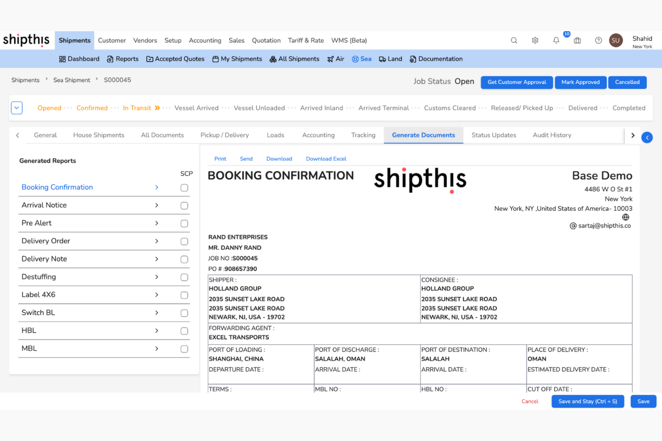Viewport: 662px width, 441px height.
Task: Open the Tariff & Rate menu
Action: pos(306,40)
